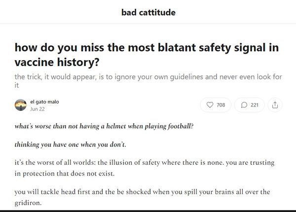Click paragraph beginning 'you will tackle head first'
Image resolution: width=296 pixels, height=212 pixels.
pos(143,197)
